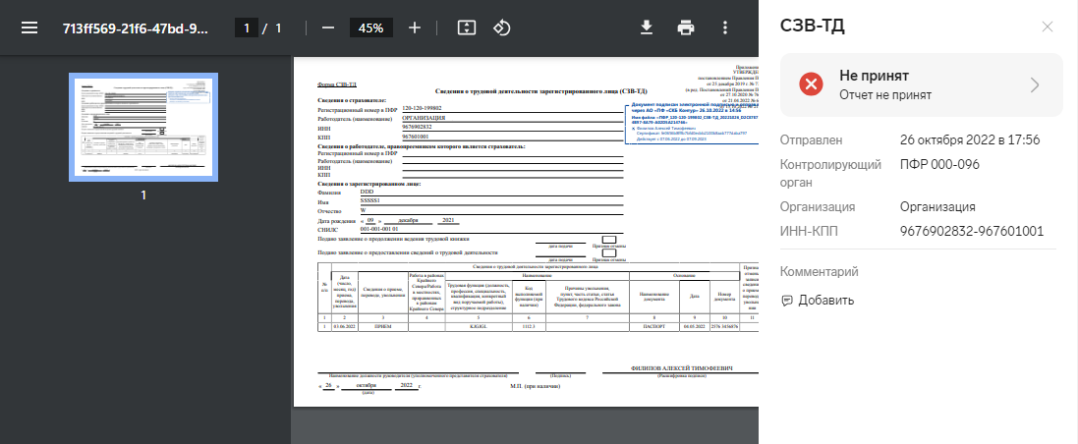1078x444 pixels.
Task: Click the 45% zoom level field
Action: (370, 28)
